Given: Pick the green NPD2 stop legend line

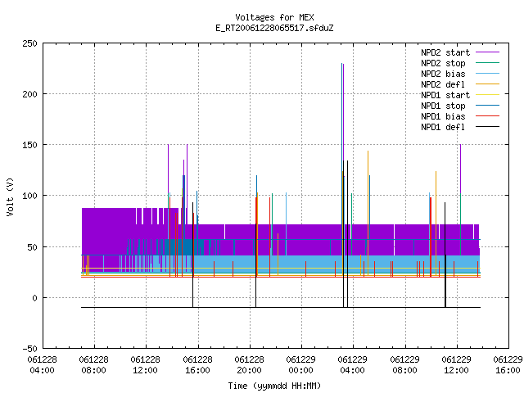Looking at the screenshot, I should pyautogui.click(x=488, y=62).
